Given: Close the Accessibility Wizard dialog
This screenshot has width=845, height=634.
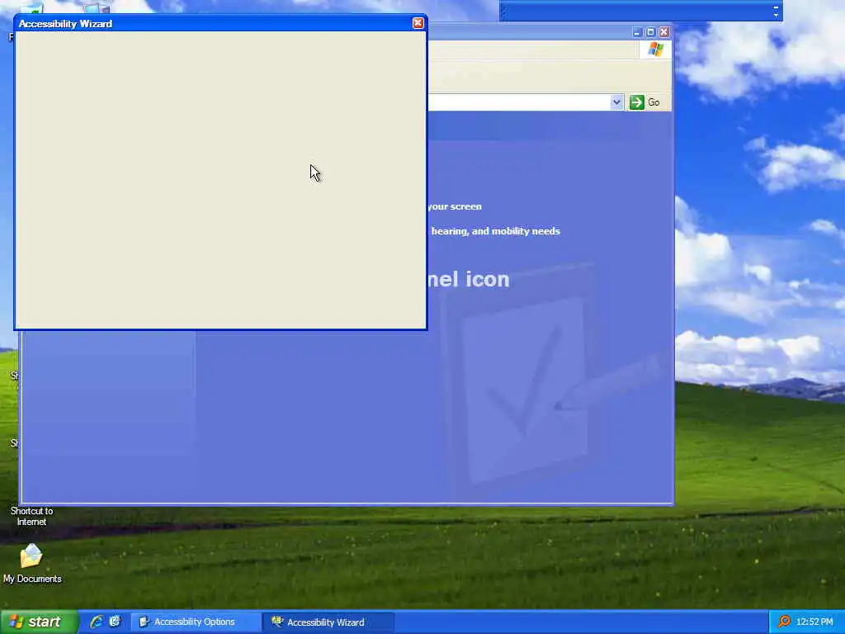Looking at the screenshot, I should point(418,23).
